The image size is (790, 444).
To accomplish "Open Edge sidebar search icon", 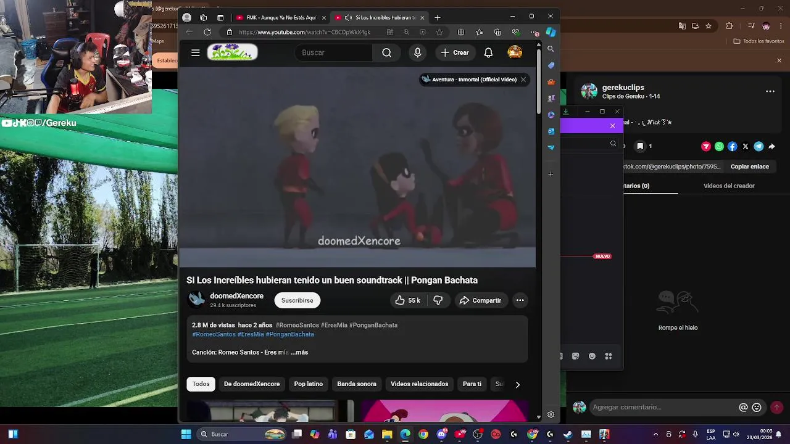I will (551, 49).
